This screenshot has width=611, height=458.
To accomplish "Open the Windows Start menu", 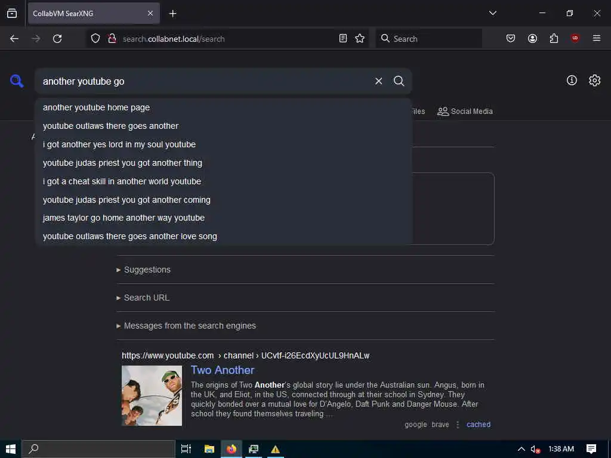I will point(11,449).
